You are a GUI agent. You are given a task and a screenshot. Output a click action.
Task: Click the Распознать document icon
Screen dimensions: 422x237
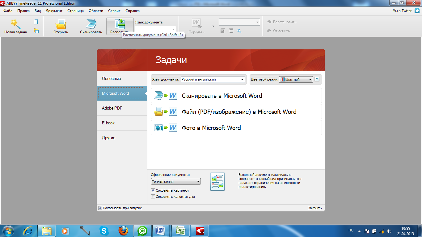point(119,24)
